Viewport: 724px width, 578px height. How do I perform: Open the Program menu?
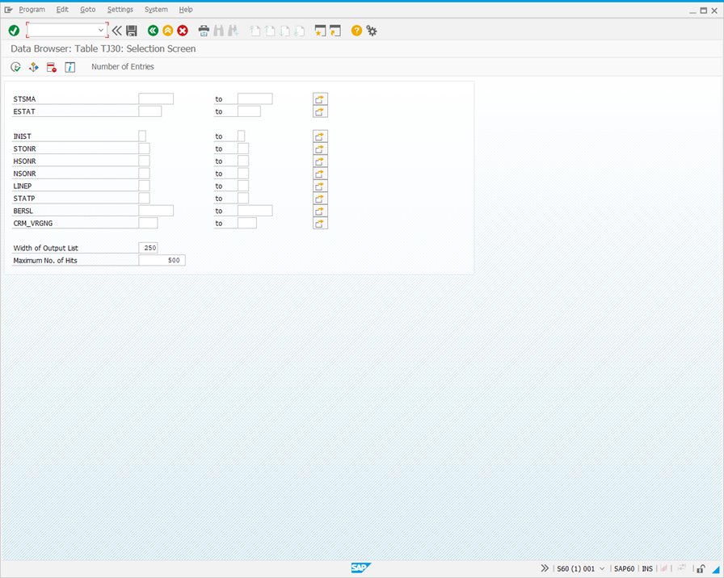32,10
